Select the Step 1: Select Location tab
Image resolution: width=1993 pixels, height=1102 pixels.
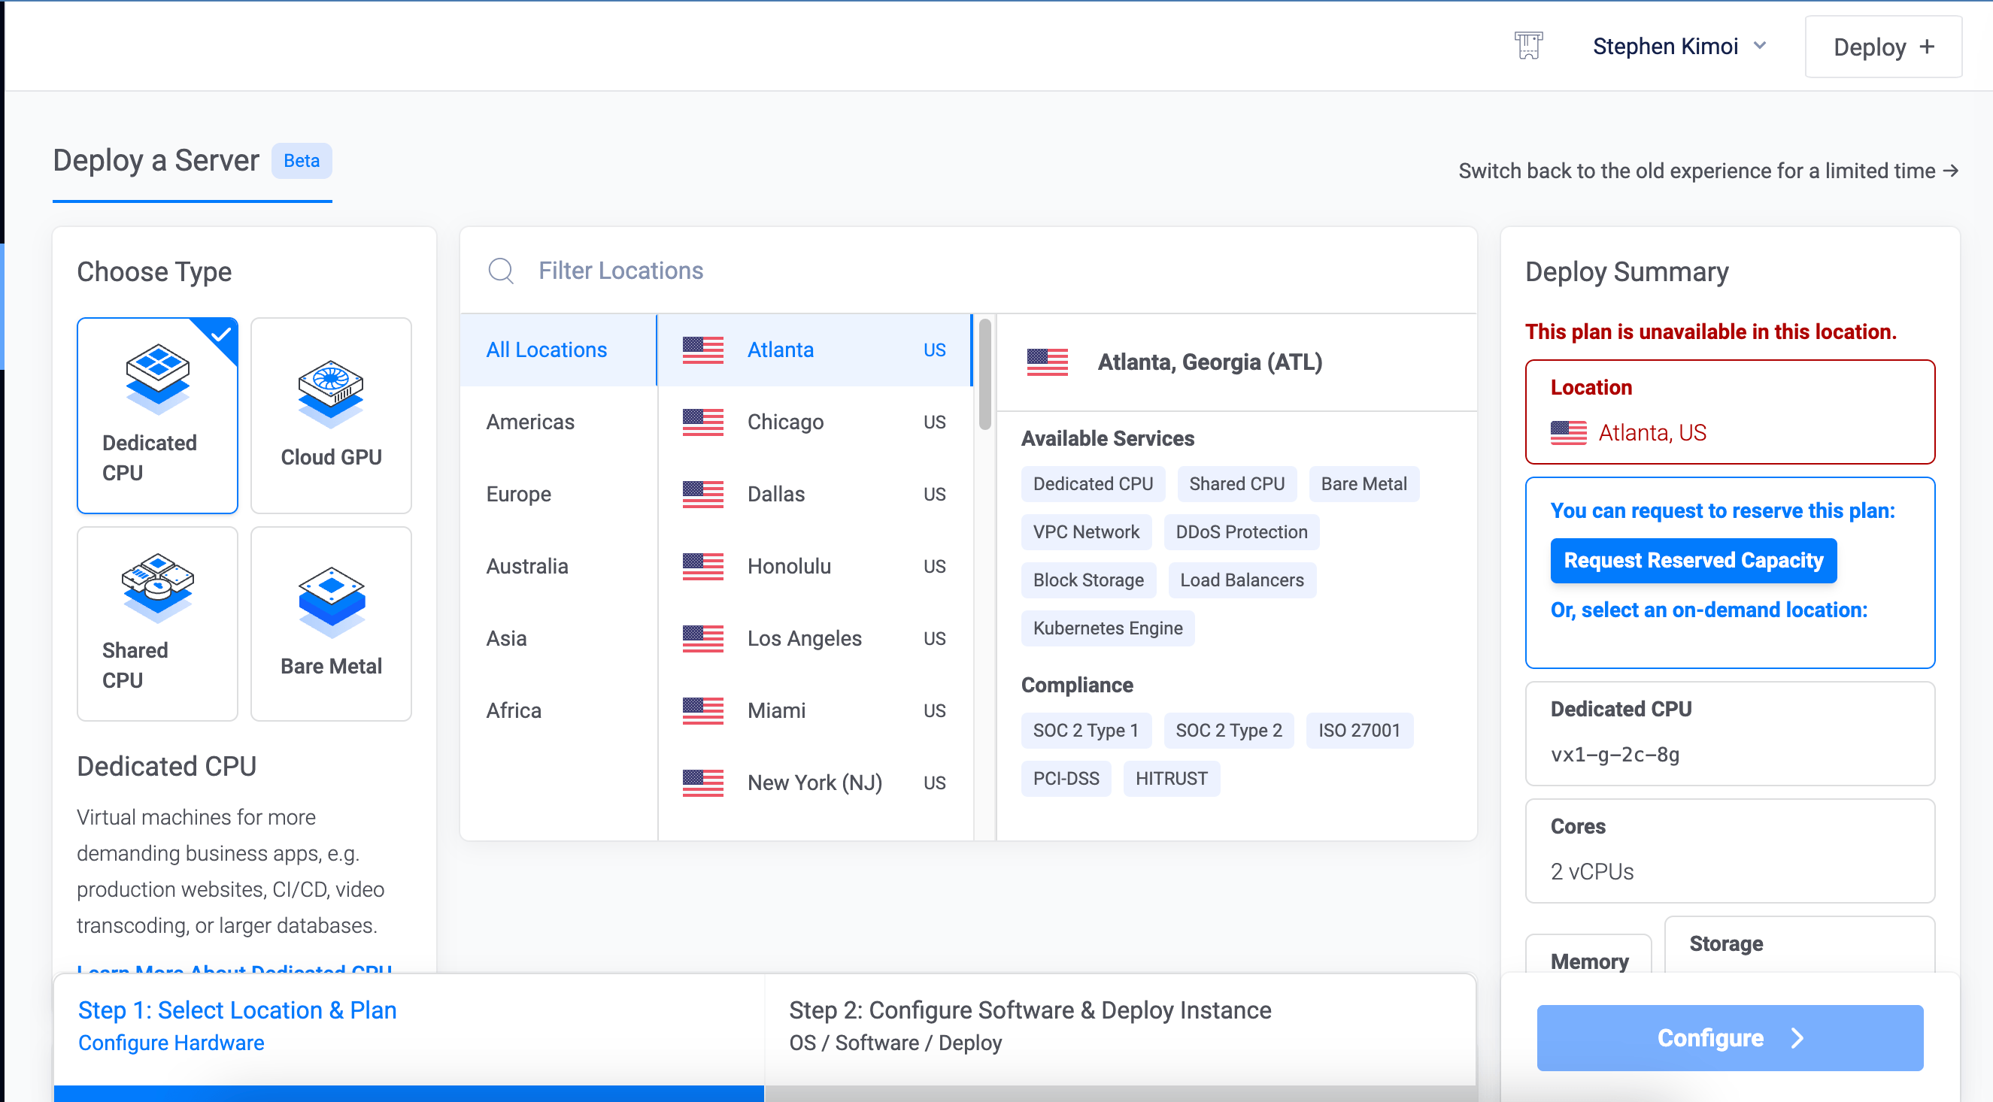pos(237,1010)
